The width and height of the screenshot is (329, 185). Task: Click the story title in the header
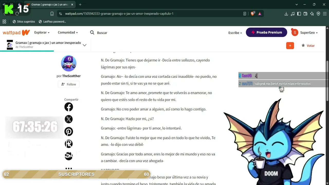tap(48, 43)
